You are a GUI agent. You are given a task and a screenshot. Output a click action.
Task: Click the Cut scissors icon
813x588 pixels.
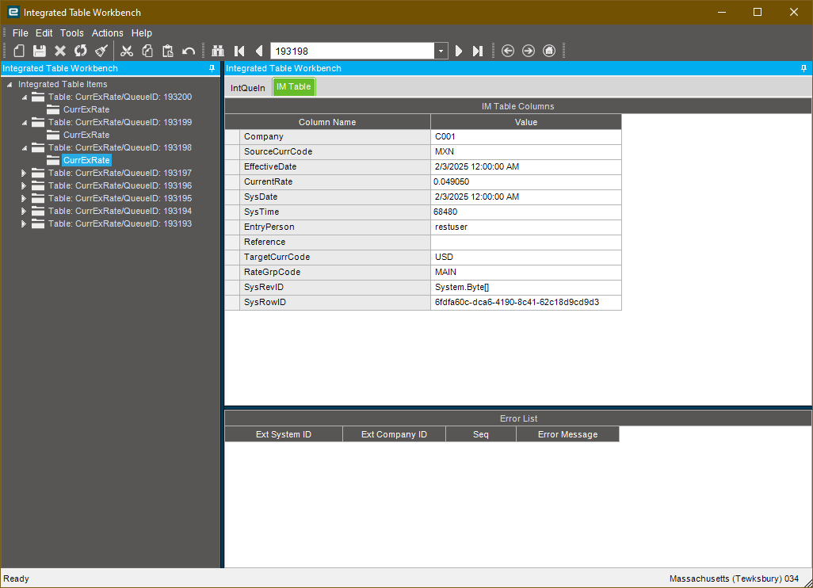(127, 51)
